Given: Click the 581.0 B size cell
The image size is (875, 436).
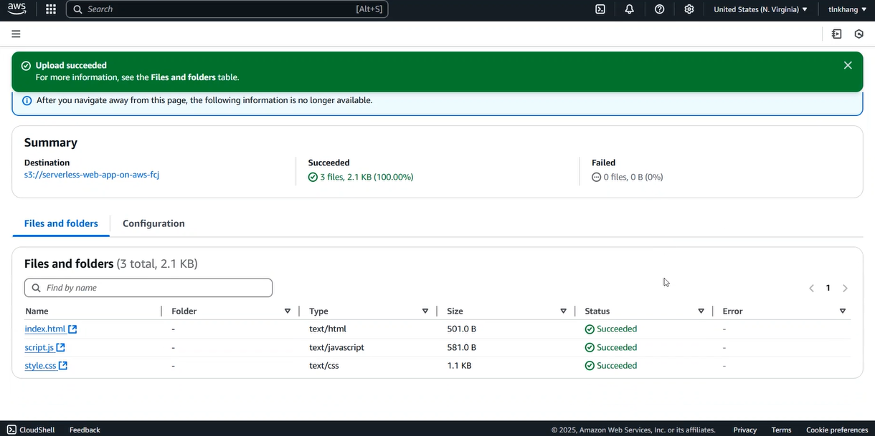Looking at the screenshot, I should click(x=462, y=347).
